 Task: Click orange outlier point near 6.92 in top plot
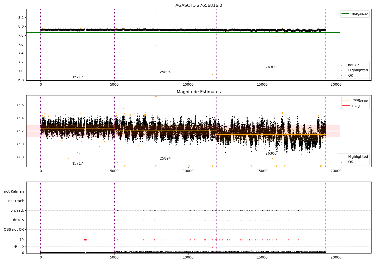213,74
